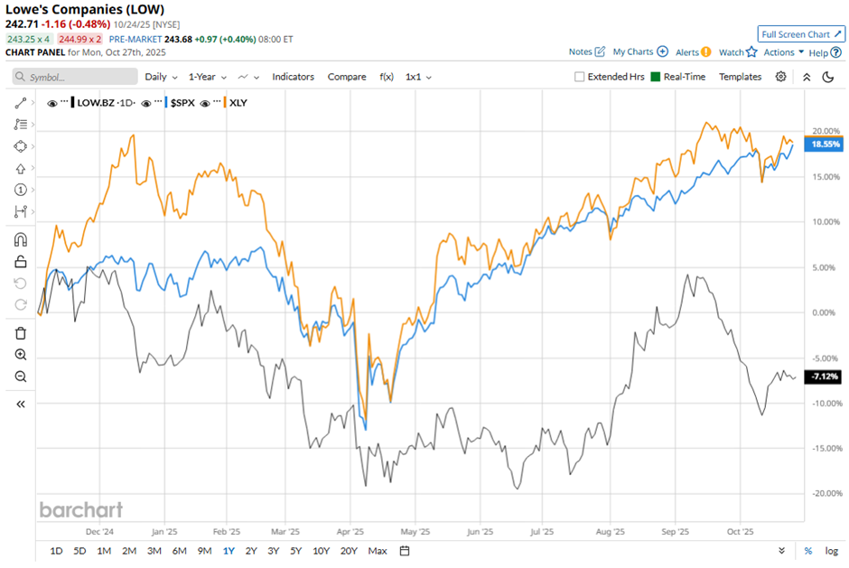The image size is (849, 568).
Task: Redo the chart action
Action: coord(21,304)
